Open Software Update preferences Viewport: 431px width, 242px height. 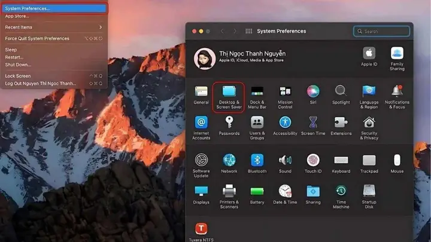tap(201, 166)
